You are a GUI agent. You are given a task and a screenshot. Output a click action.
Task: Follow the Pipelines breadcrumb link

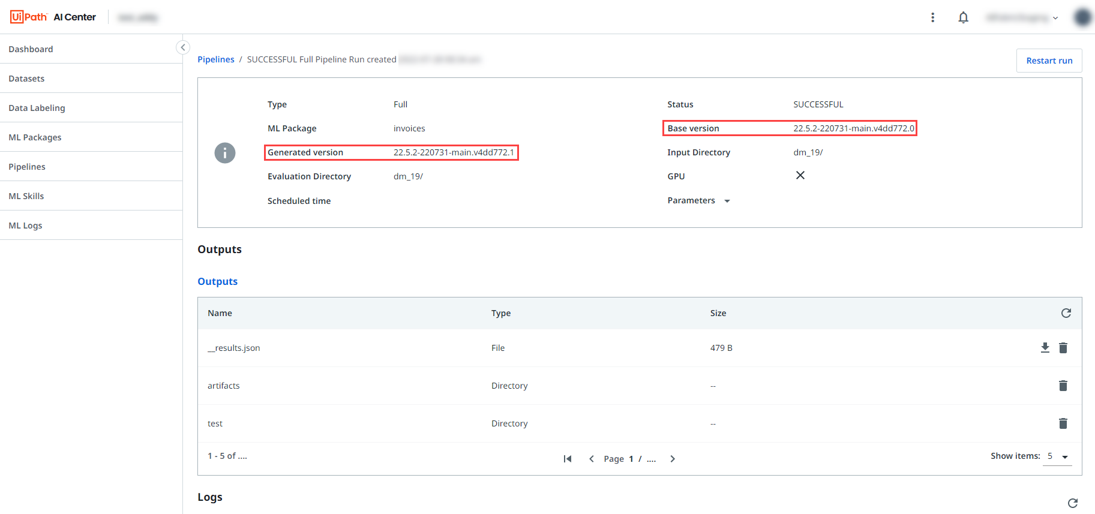coord(216,59)
